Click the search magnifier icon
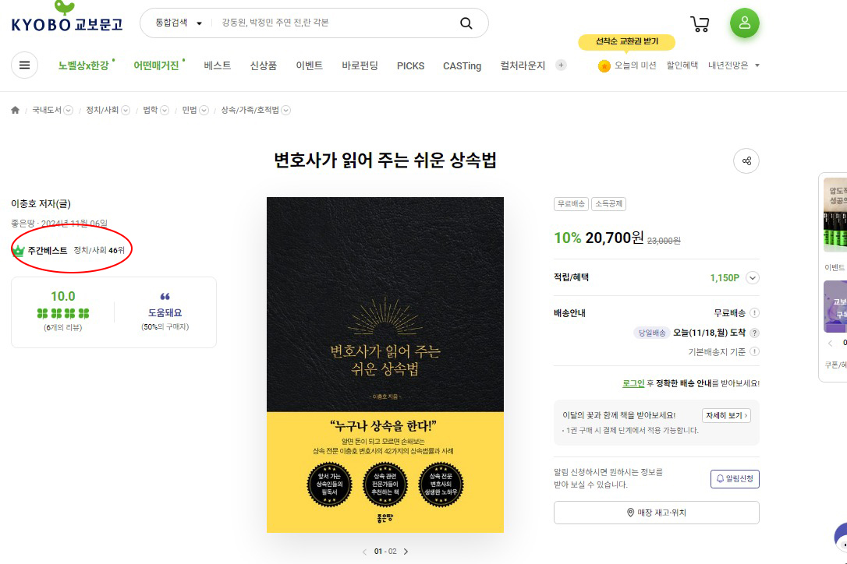Viewport: 847px width, 564px height. (x=466, y=23)
